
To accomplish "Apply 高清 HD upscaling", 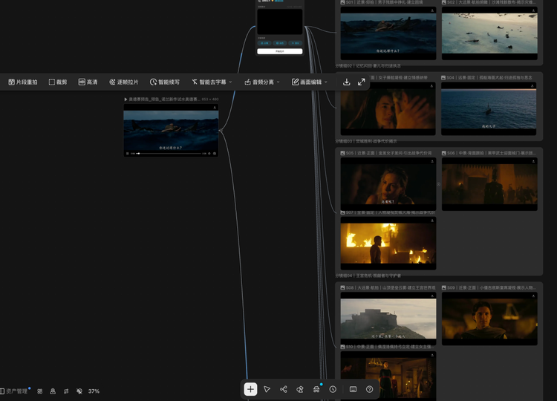I will [88, 82].
